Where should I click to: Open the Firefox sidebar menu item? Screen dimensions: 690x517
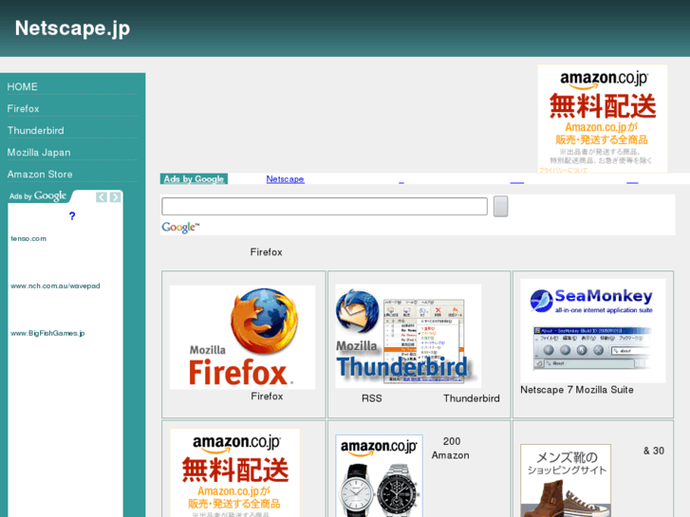pos(24,109)
